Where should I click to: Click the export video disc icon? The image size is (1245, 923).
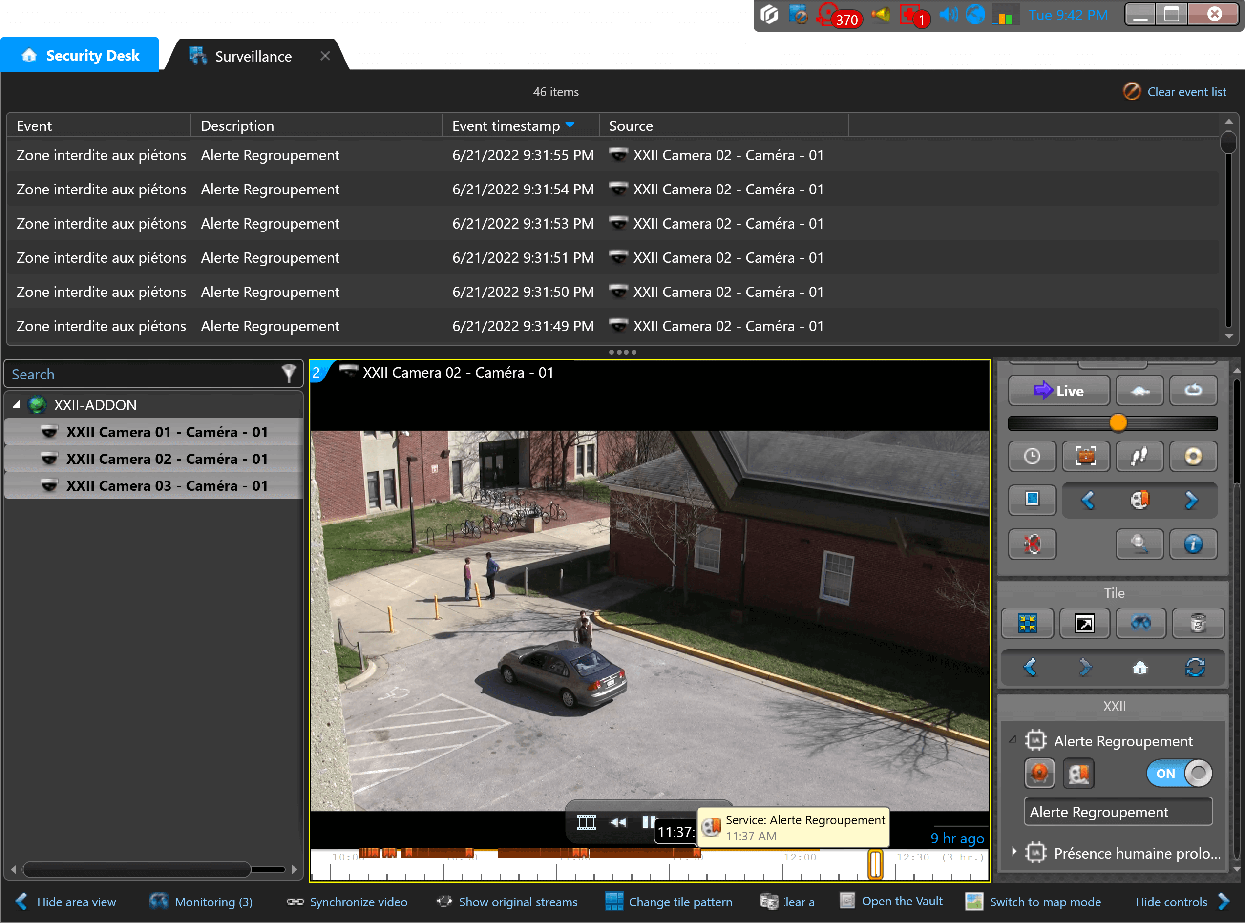[x=1193, y=457]
